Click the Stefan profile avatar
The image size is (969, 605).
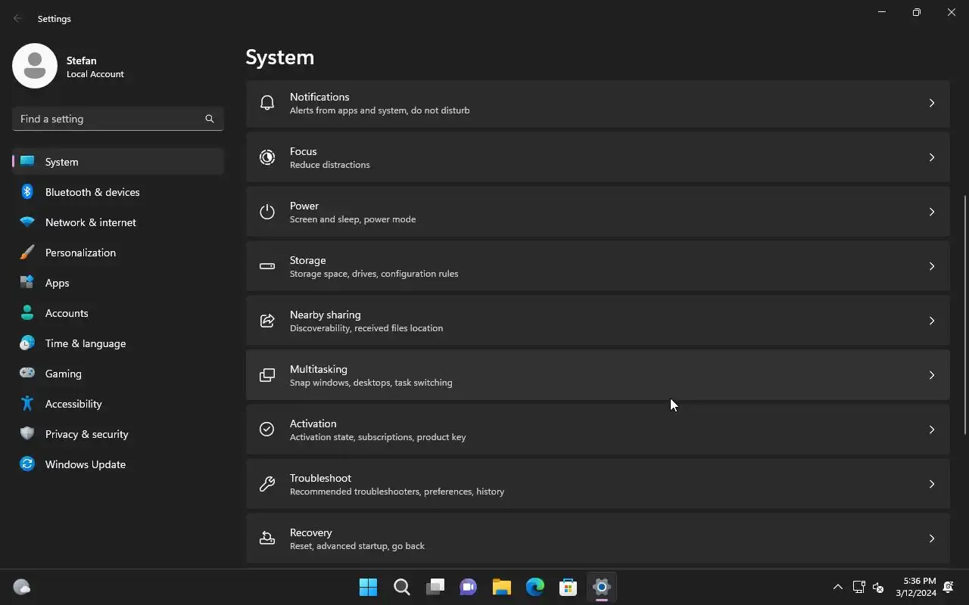pos(35,66)
